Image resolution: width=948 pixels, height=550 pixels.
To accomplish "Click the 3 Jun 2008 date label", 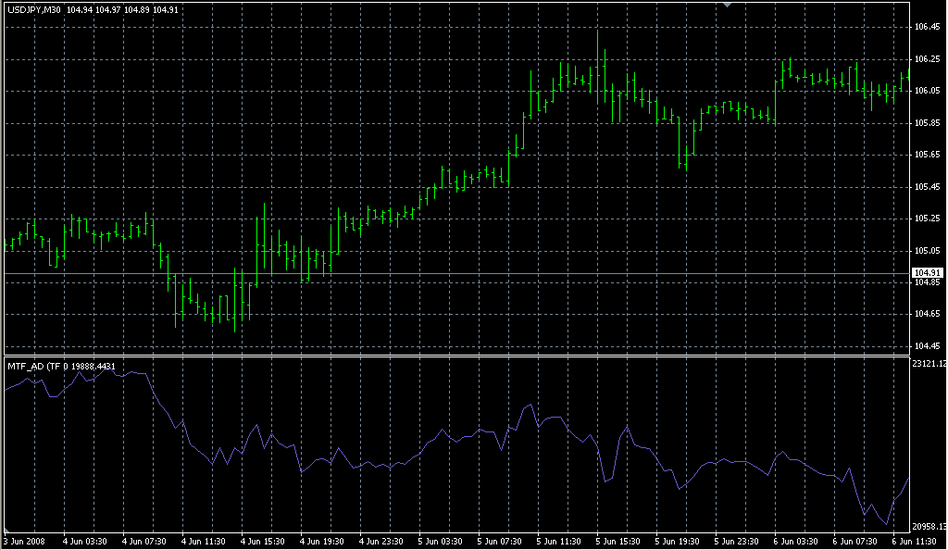I will (24, 541).
